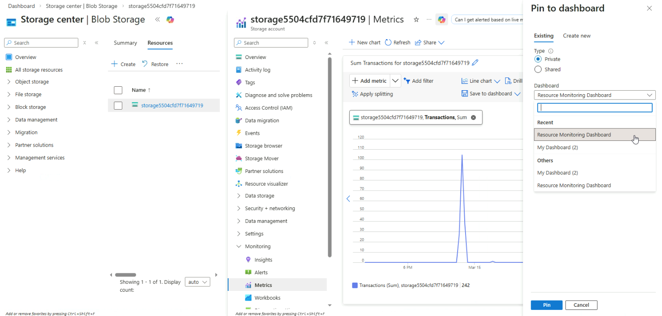Click the horizontal scrollbar under resources list
Viewport: 662px width, 316px height.
pyautogui.click(x=126, y=275)
